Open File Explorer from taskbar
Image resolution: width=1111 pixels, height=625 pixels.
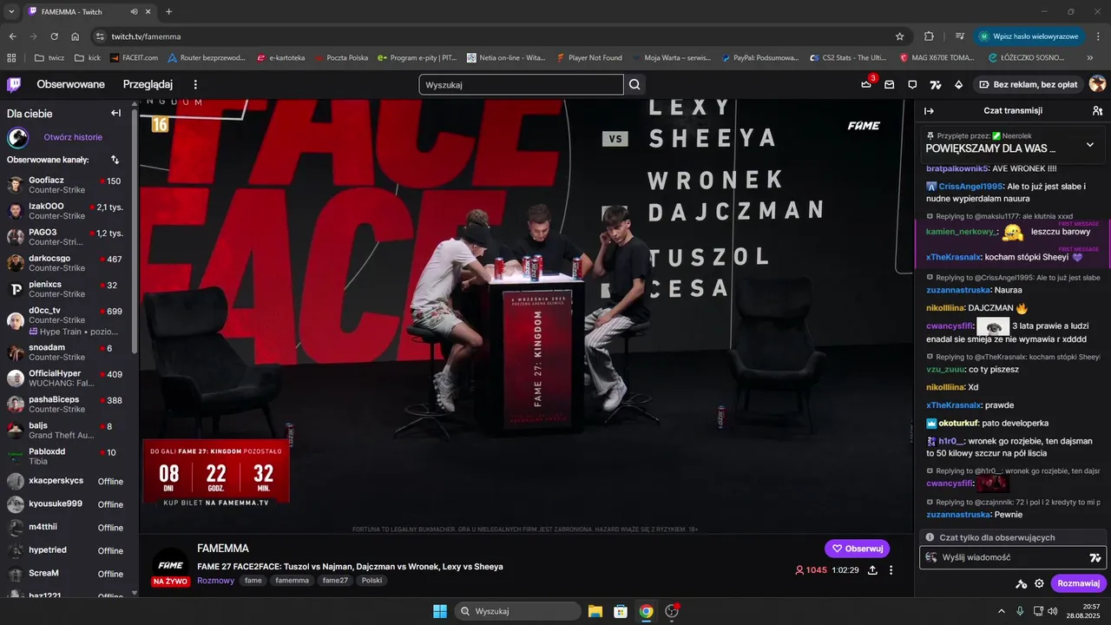click(595, 611)
